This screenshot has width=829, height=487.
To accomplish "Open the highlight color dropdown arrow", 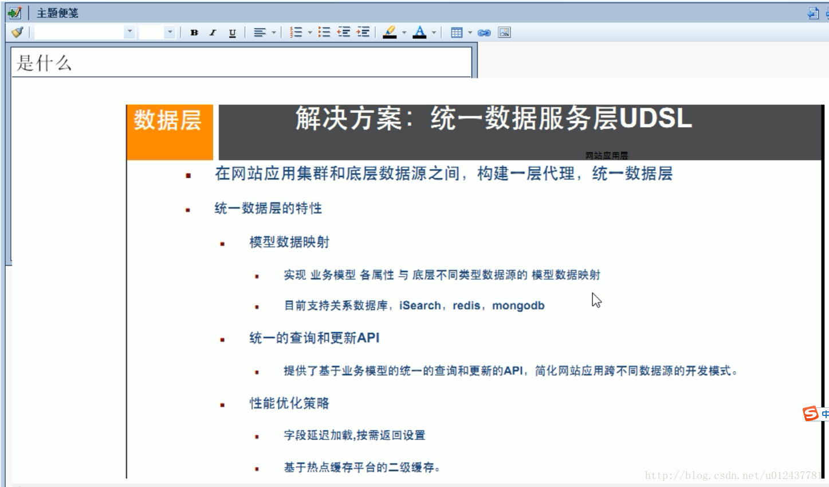I will (x=404, y=33).
